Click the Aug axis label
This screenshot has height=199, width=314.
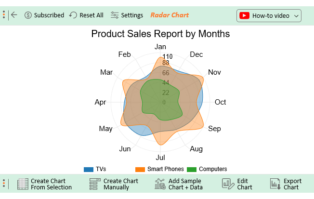196,149
